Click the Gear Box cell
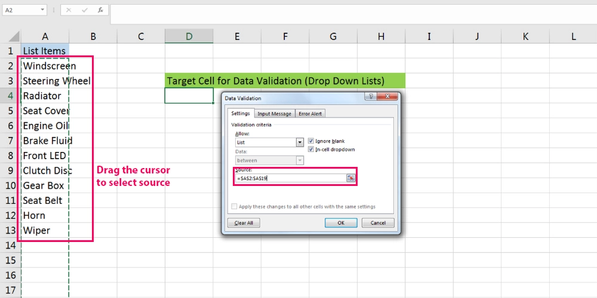Image resolution: width=597 pixels, height=298 pixels. click(x=45, y=185)
